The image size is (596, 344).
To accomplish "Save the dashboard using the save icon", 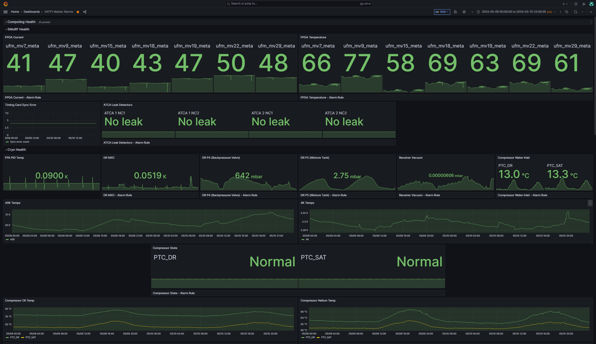I will (x=455, y=12).
